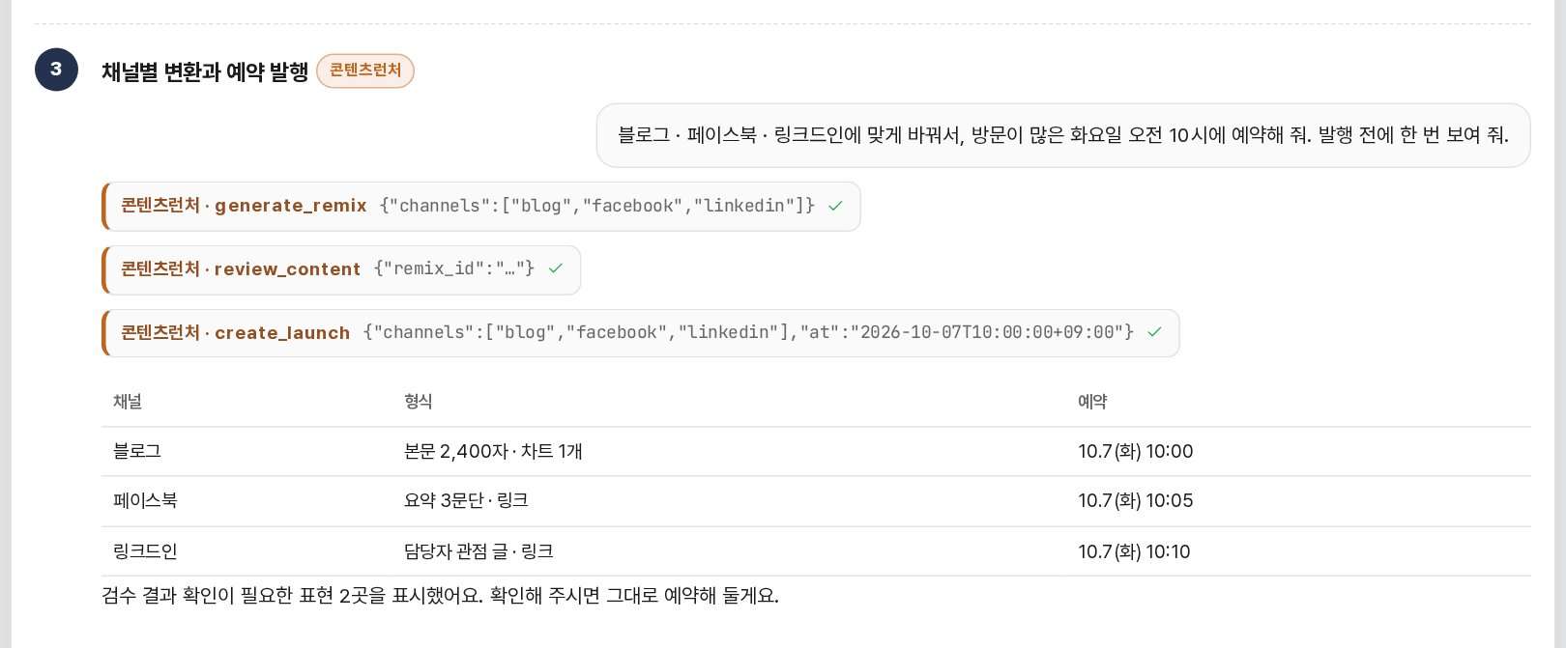
Task: Click the cell 요약 3문단 · 링크
Action: (x=466, y=500)
